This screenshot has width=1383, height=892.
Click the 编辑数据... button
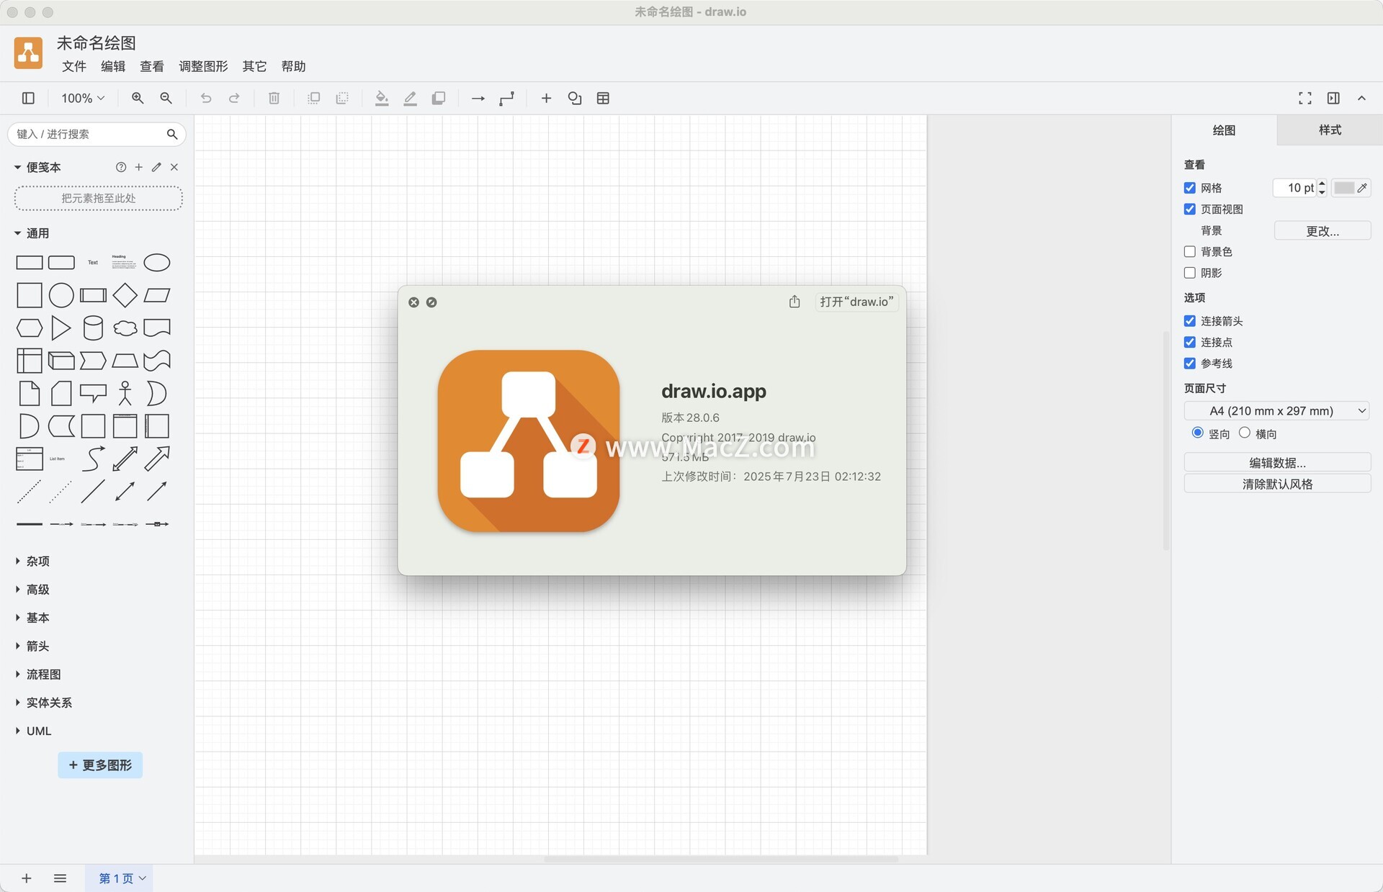coord(1277,462)
